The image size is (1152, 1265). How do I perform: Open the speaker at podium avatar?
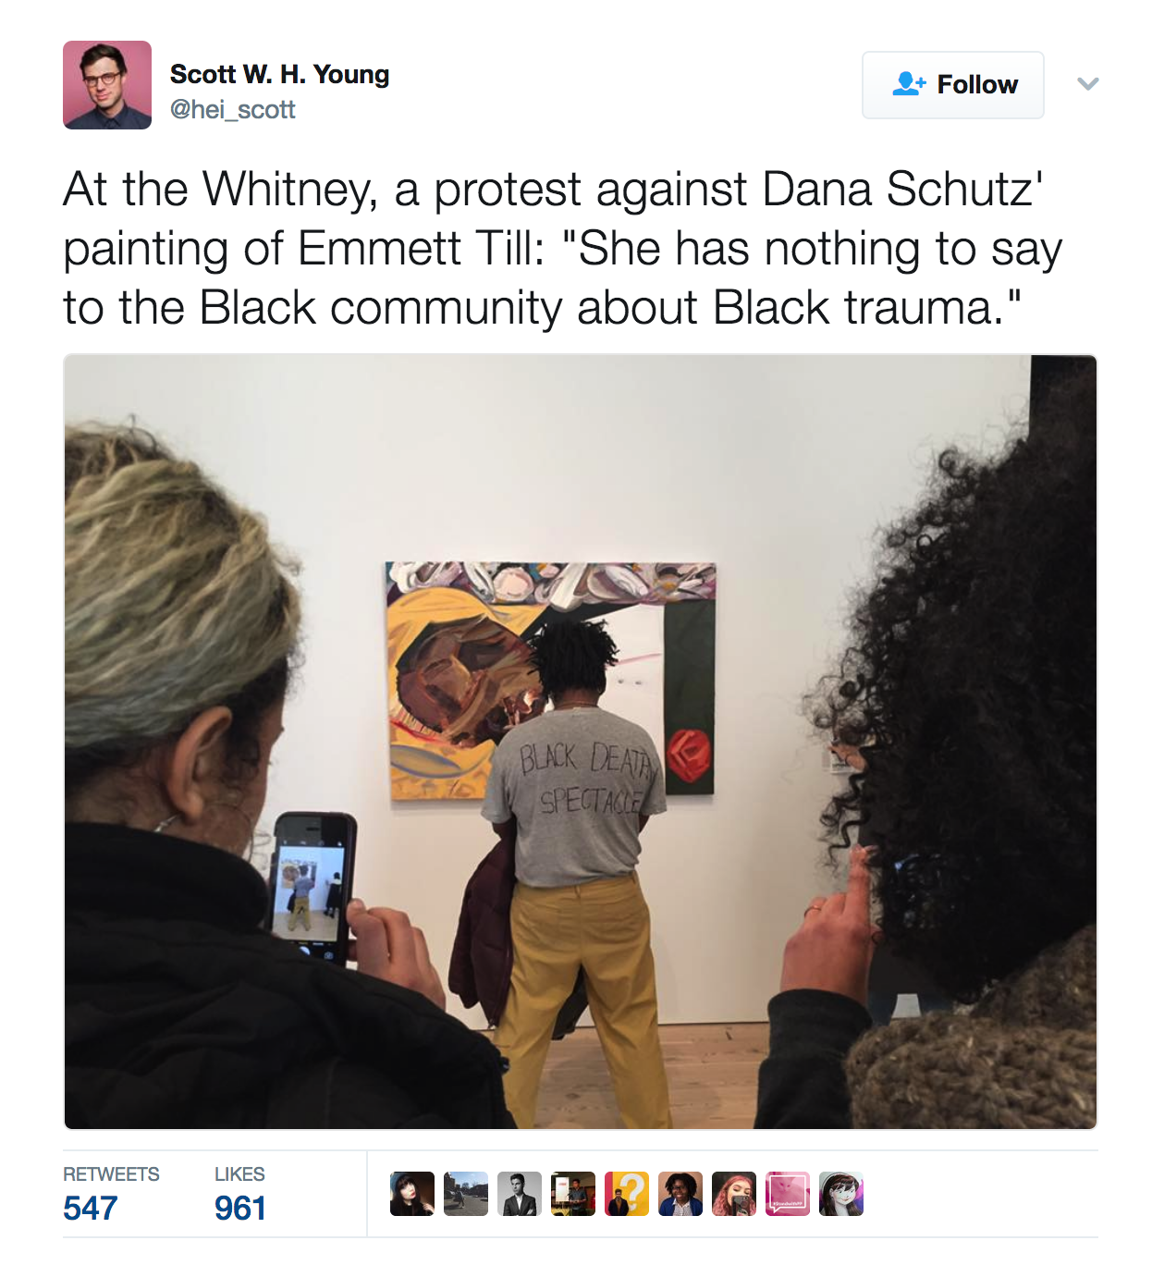click(x=573, y=1194)
